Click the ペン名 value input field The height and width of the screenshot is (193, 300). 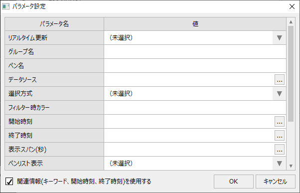click(x=195, y=66)
